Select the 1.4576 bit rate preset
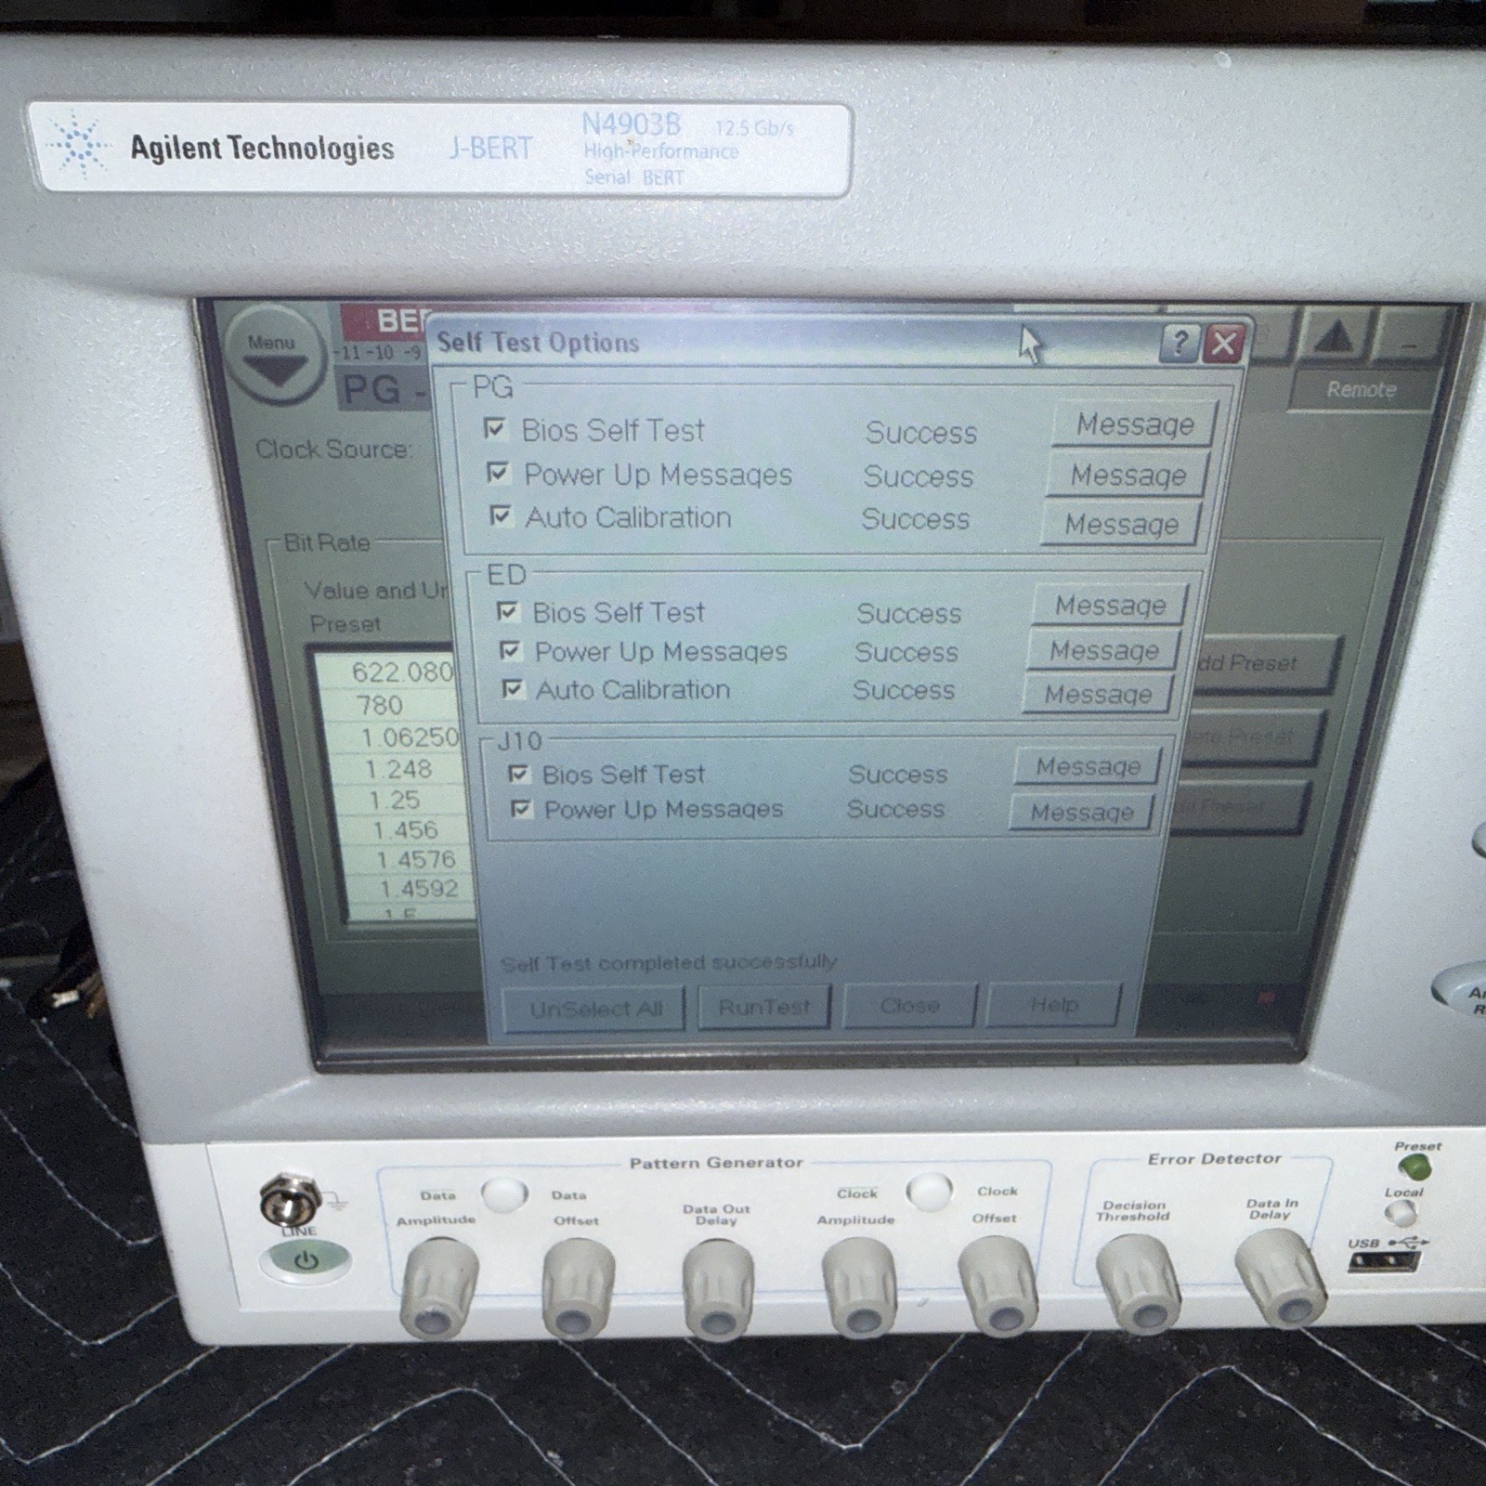The height and width of the screenshot is (1486, 1486). [415, 859]
